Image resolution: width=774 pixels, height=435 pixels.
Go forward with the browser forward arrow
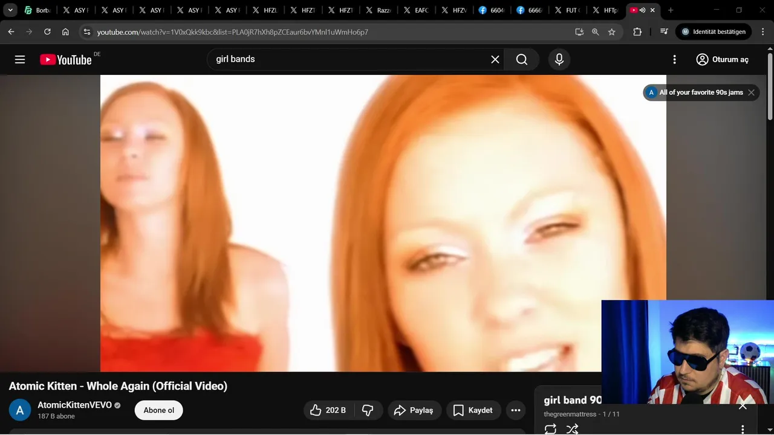[x=29, y=32]
